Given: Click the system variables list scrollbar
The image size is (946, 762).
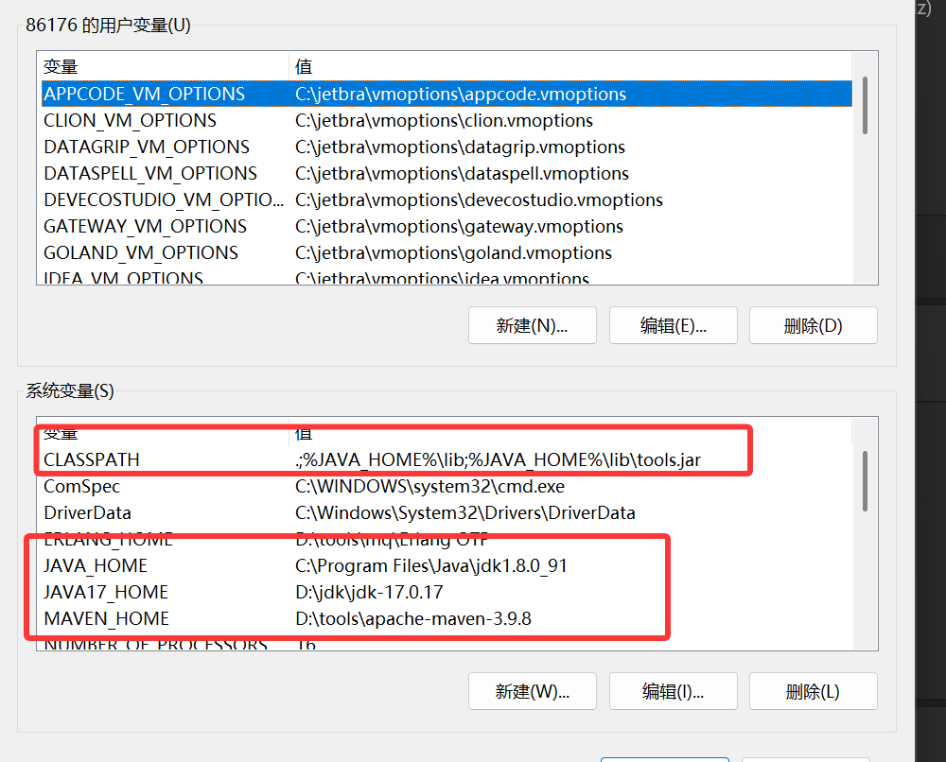Looking at the screenshot, I should [x=865, y=480].
